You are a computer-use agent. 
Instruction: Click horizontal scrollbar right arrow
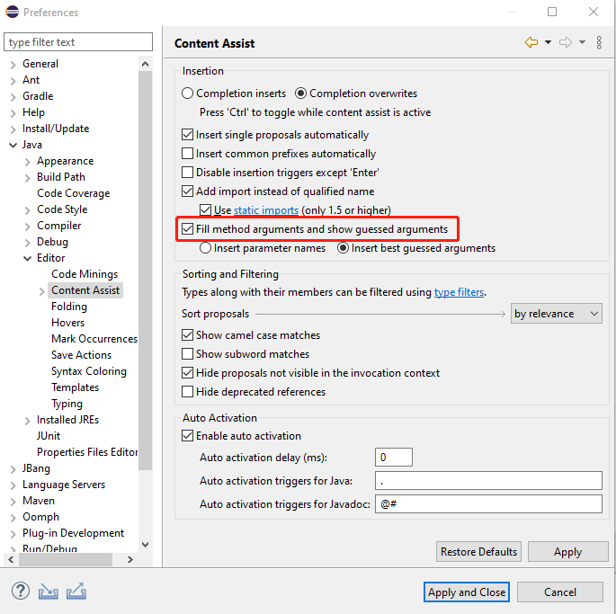click(x=130, y=559)
